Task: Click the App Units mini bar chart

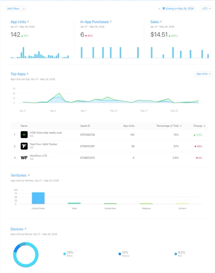Action: coord(40,53)
